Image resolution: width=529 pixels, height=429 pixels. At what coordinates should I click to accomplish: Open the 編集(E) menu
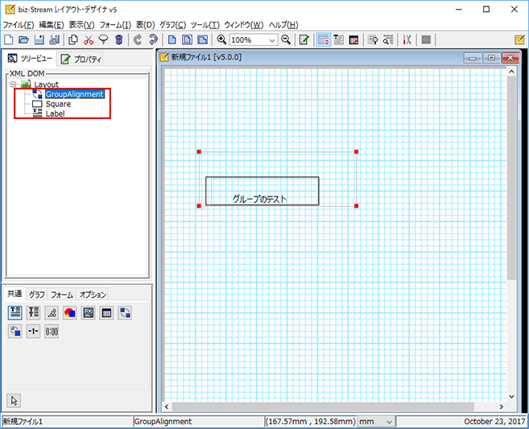tap(52, 25)
